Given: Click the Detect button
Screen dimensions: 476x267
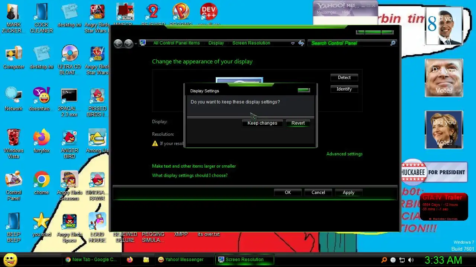Looking at the screenshot, I should coord(344,78).
